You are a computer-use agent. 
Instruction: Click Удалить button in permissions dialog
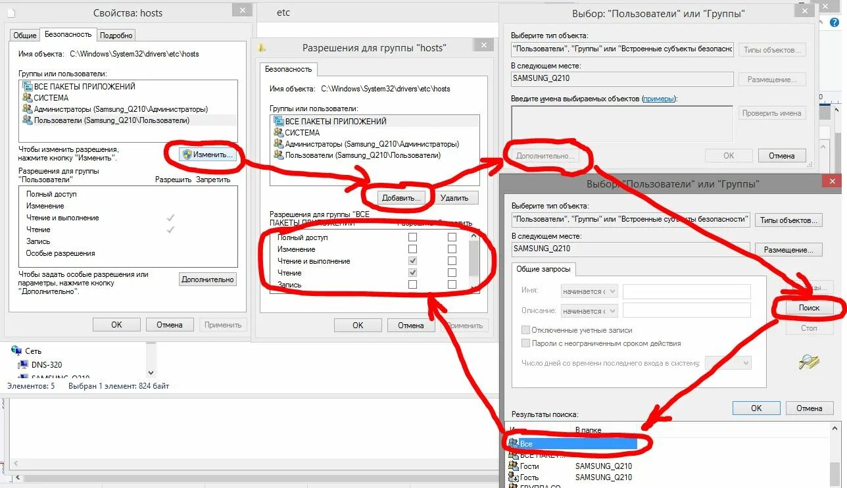454,197
